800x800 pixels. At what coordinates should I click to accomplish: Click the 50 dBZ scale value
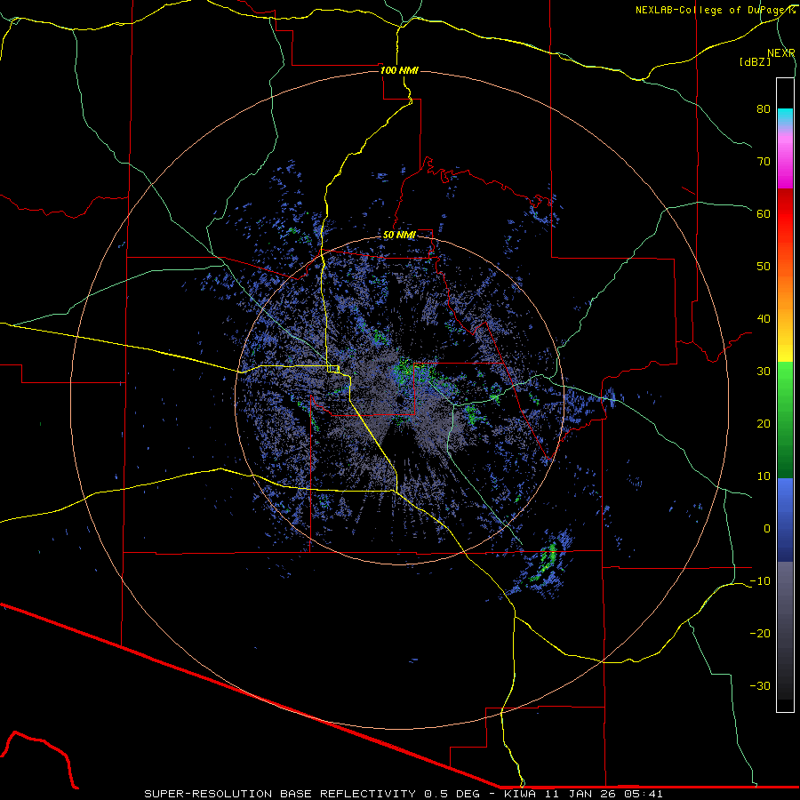click(764, 267)
